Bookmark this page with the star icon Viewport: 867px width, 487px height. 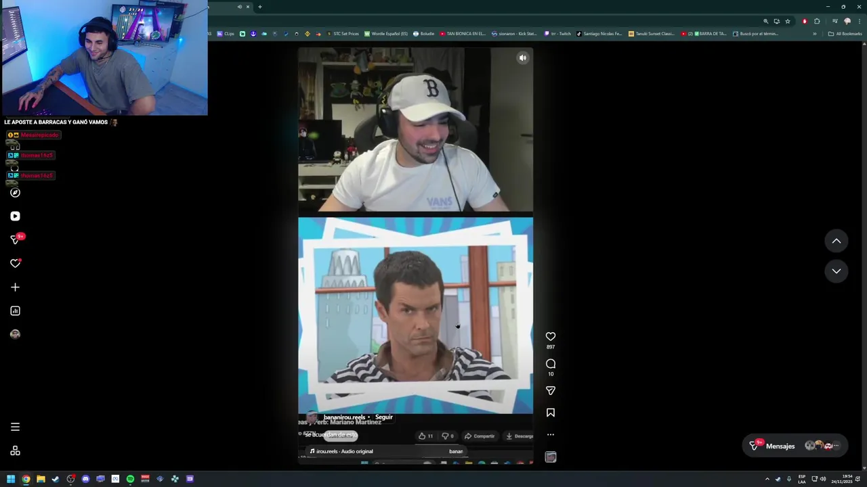coord(787,21)
